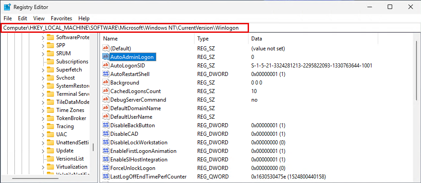
Task: Click the SRUM folder icon
Action: click(50, 54)
